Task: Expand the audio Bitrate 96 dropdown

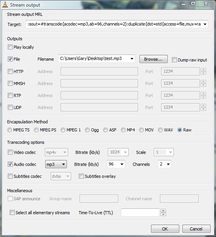Action: click(116, 164)
